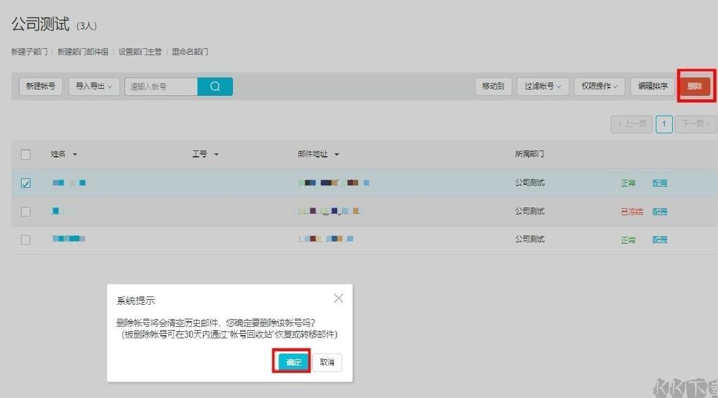Go to the 上一页 page button
Viewport: 718px width, 398px height.
[x=632, y=124]
